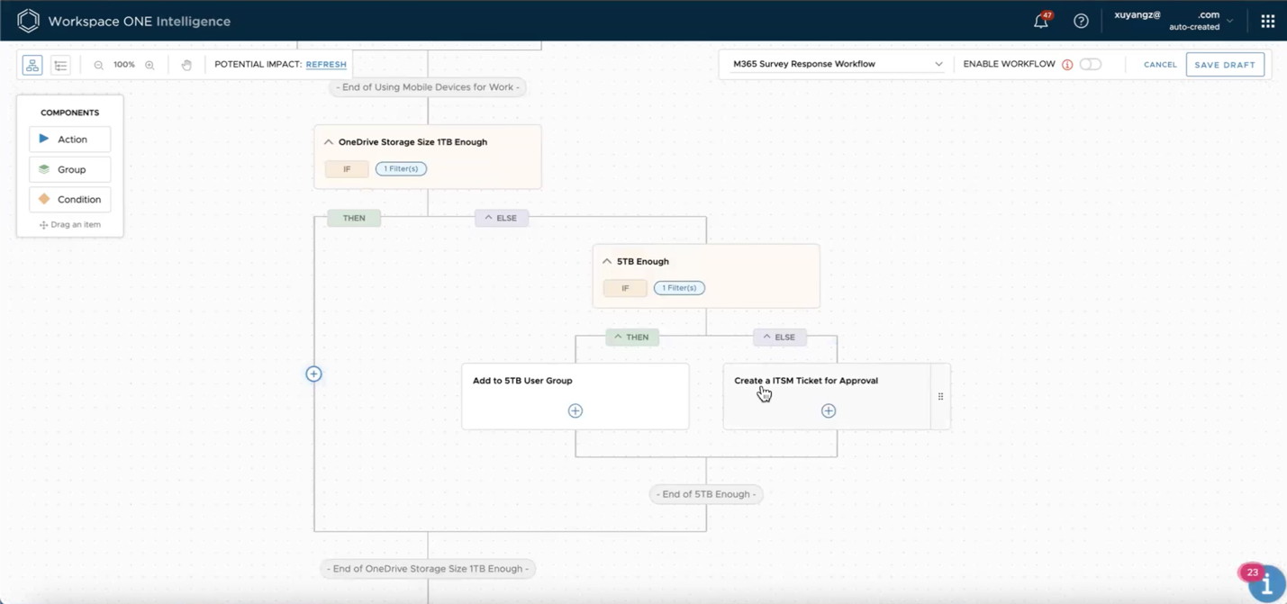The height and width of the screenshot is (604, 1287).
Task: Switch to the diagram canvas view icon
Action: [32, 65]
